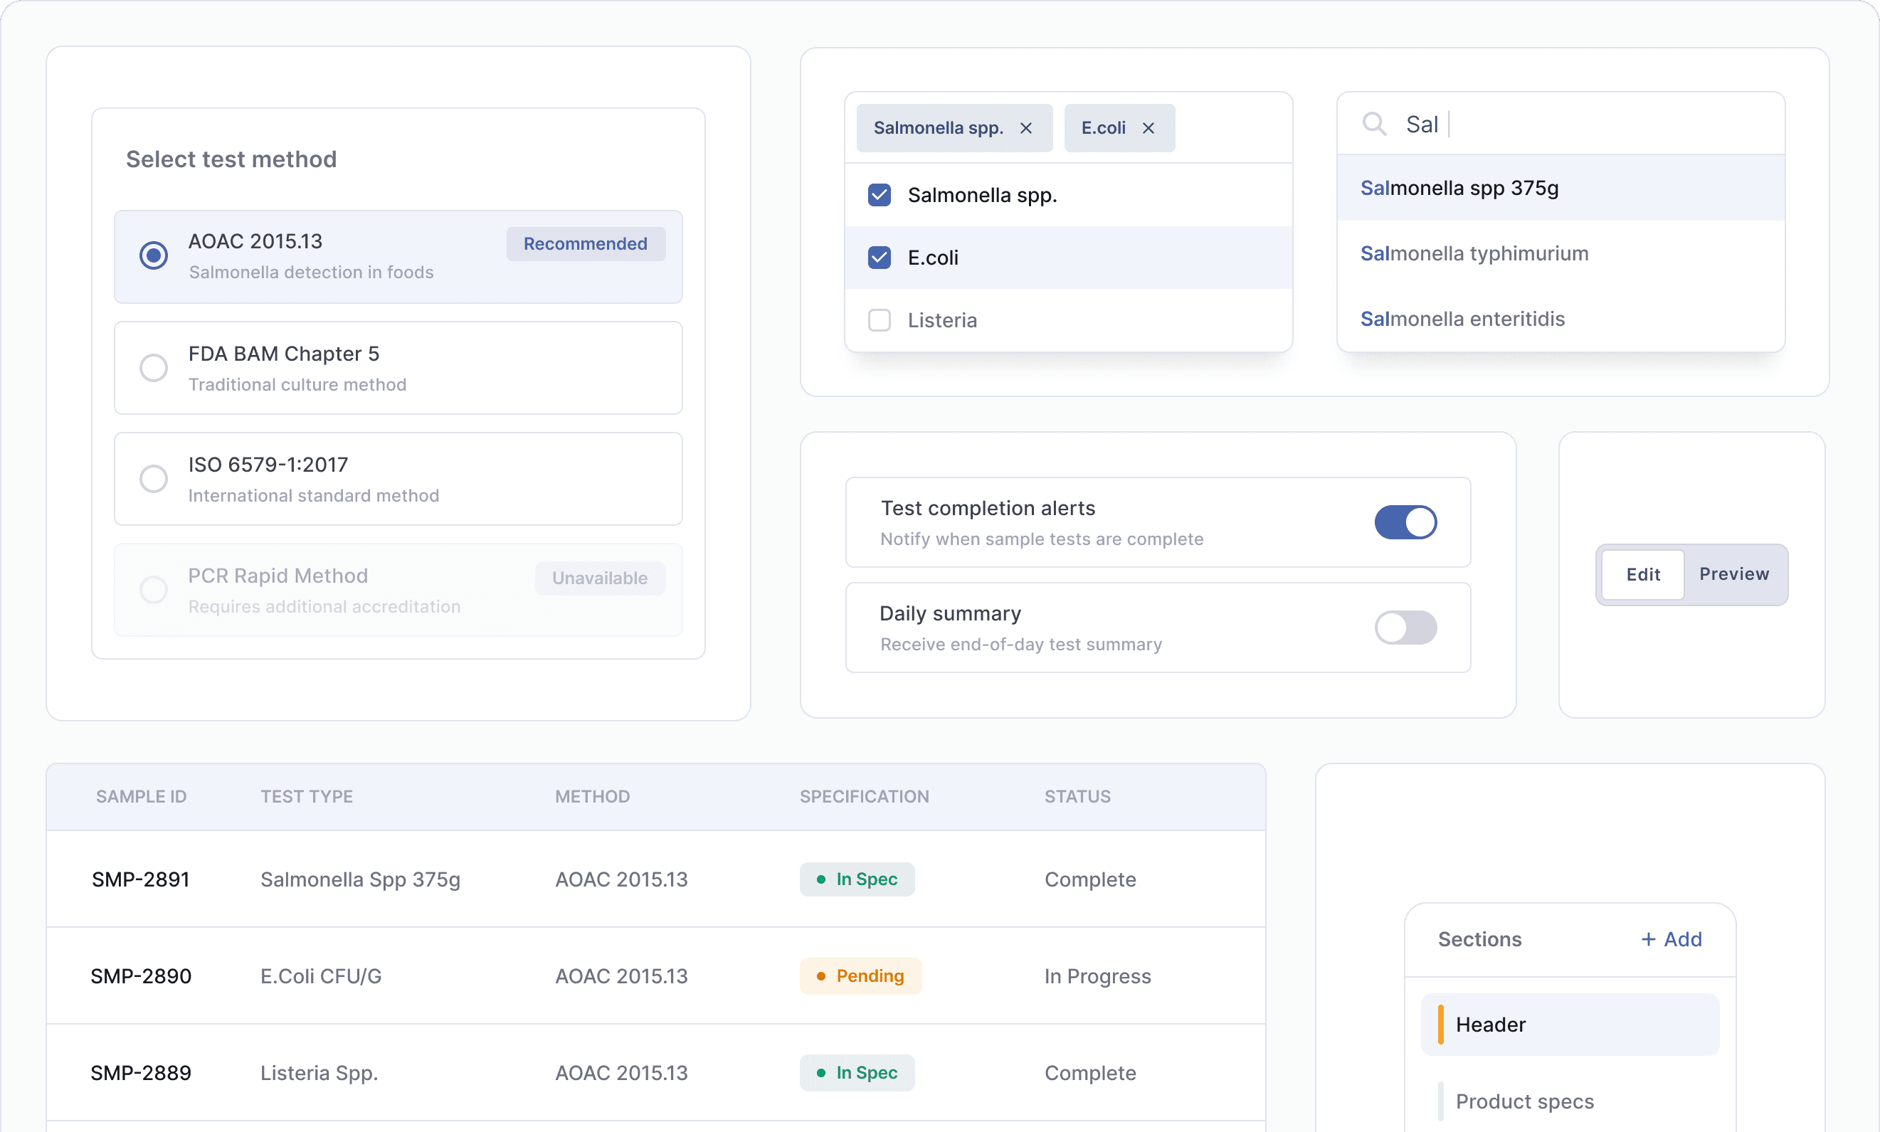Choose Salmonella spp 375g suggestion
1880x1132 pixels.
click(1459, 189)
